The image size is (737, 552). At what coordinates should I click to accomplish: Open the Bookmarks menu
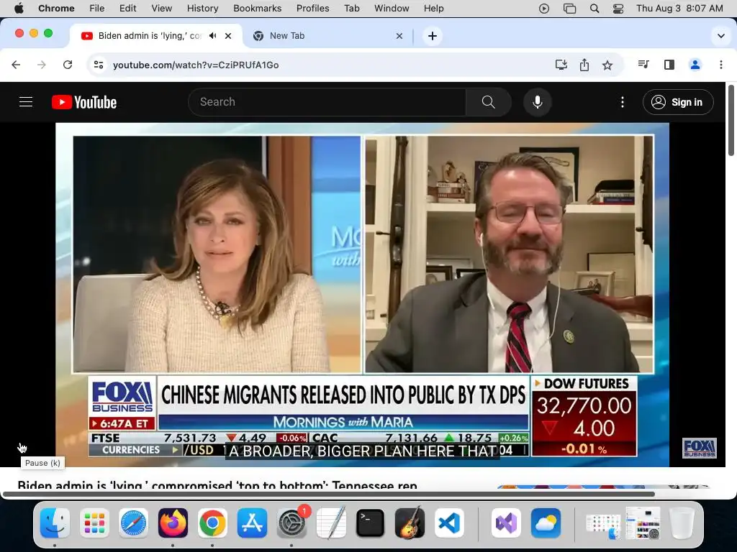point(257,8)
